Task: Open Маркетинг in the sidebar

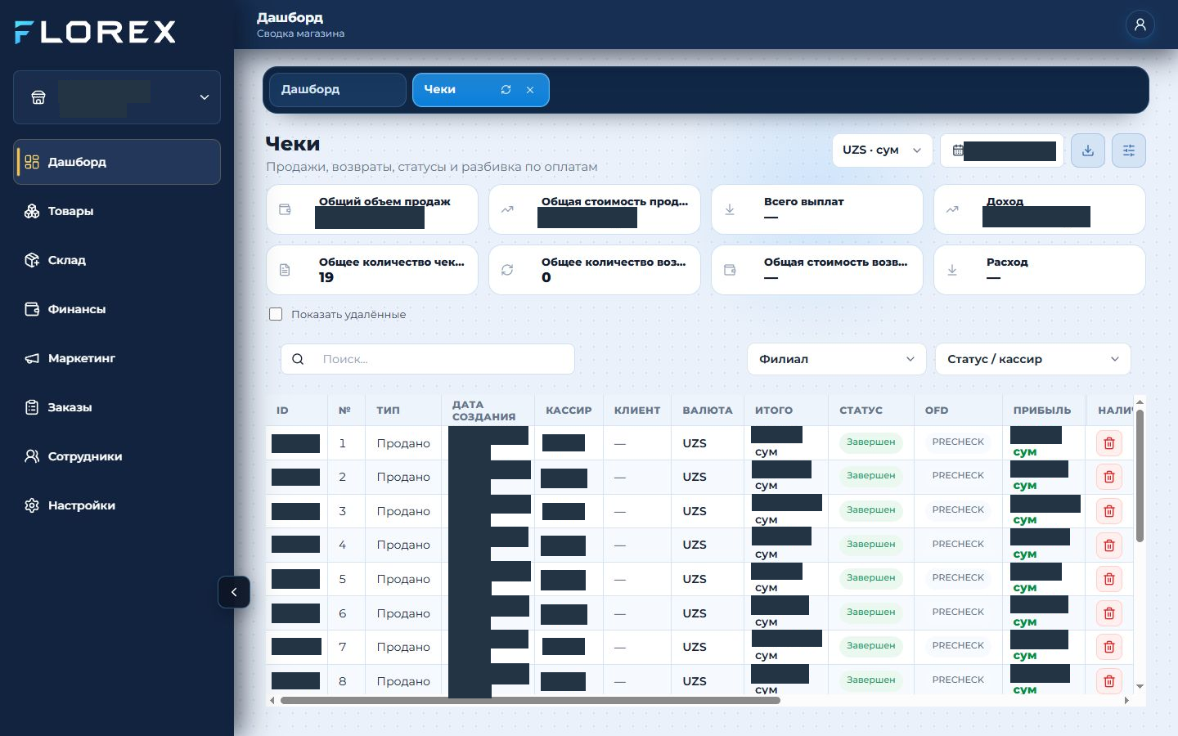Action: tap(117, 358)
